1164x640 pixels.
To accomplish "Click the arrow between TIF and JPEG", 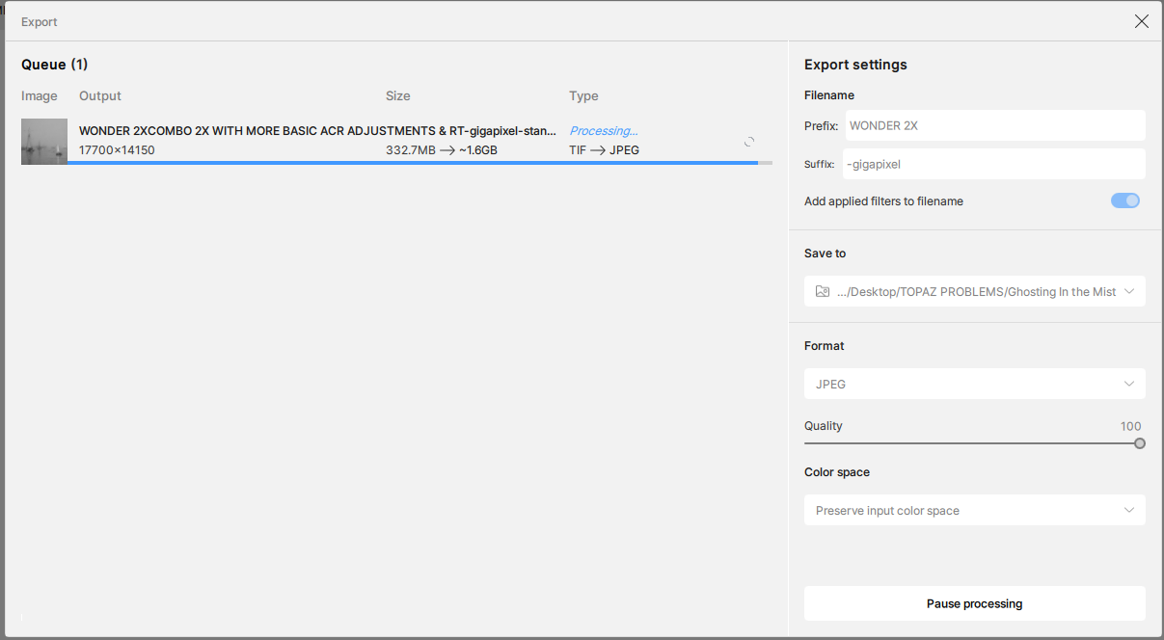I will click(598, 150).
